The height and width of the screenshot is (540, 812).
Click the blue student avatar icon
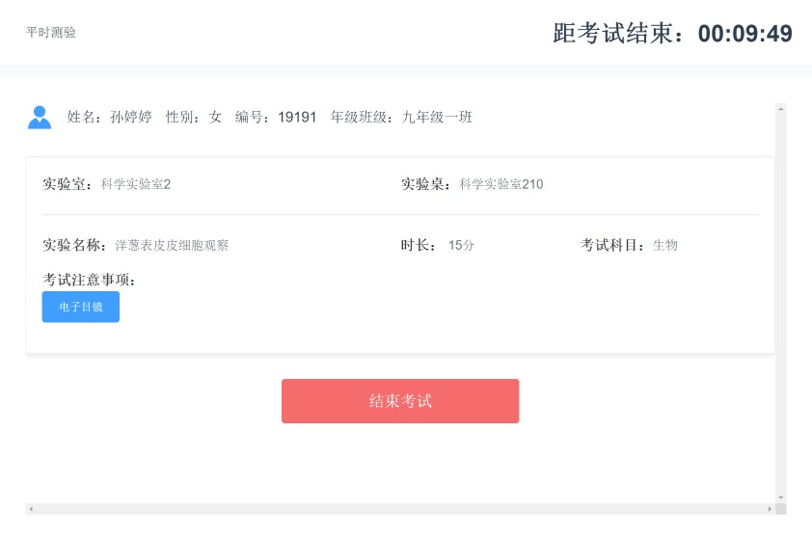click(40, 118)
